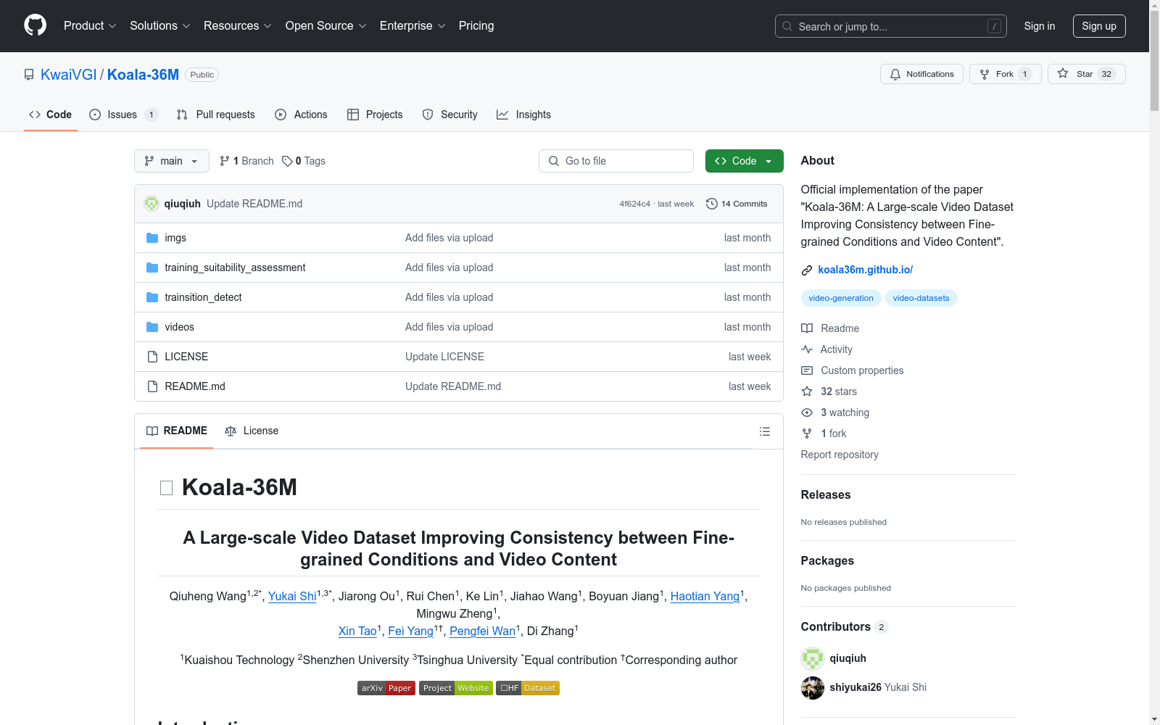Switch to the Projects tab
This screenshot has width=1160, height=725.
pyautogui.click(x=375, y=115)
